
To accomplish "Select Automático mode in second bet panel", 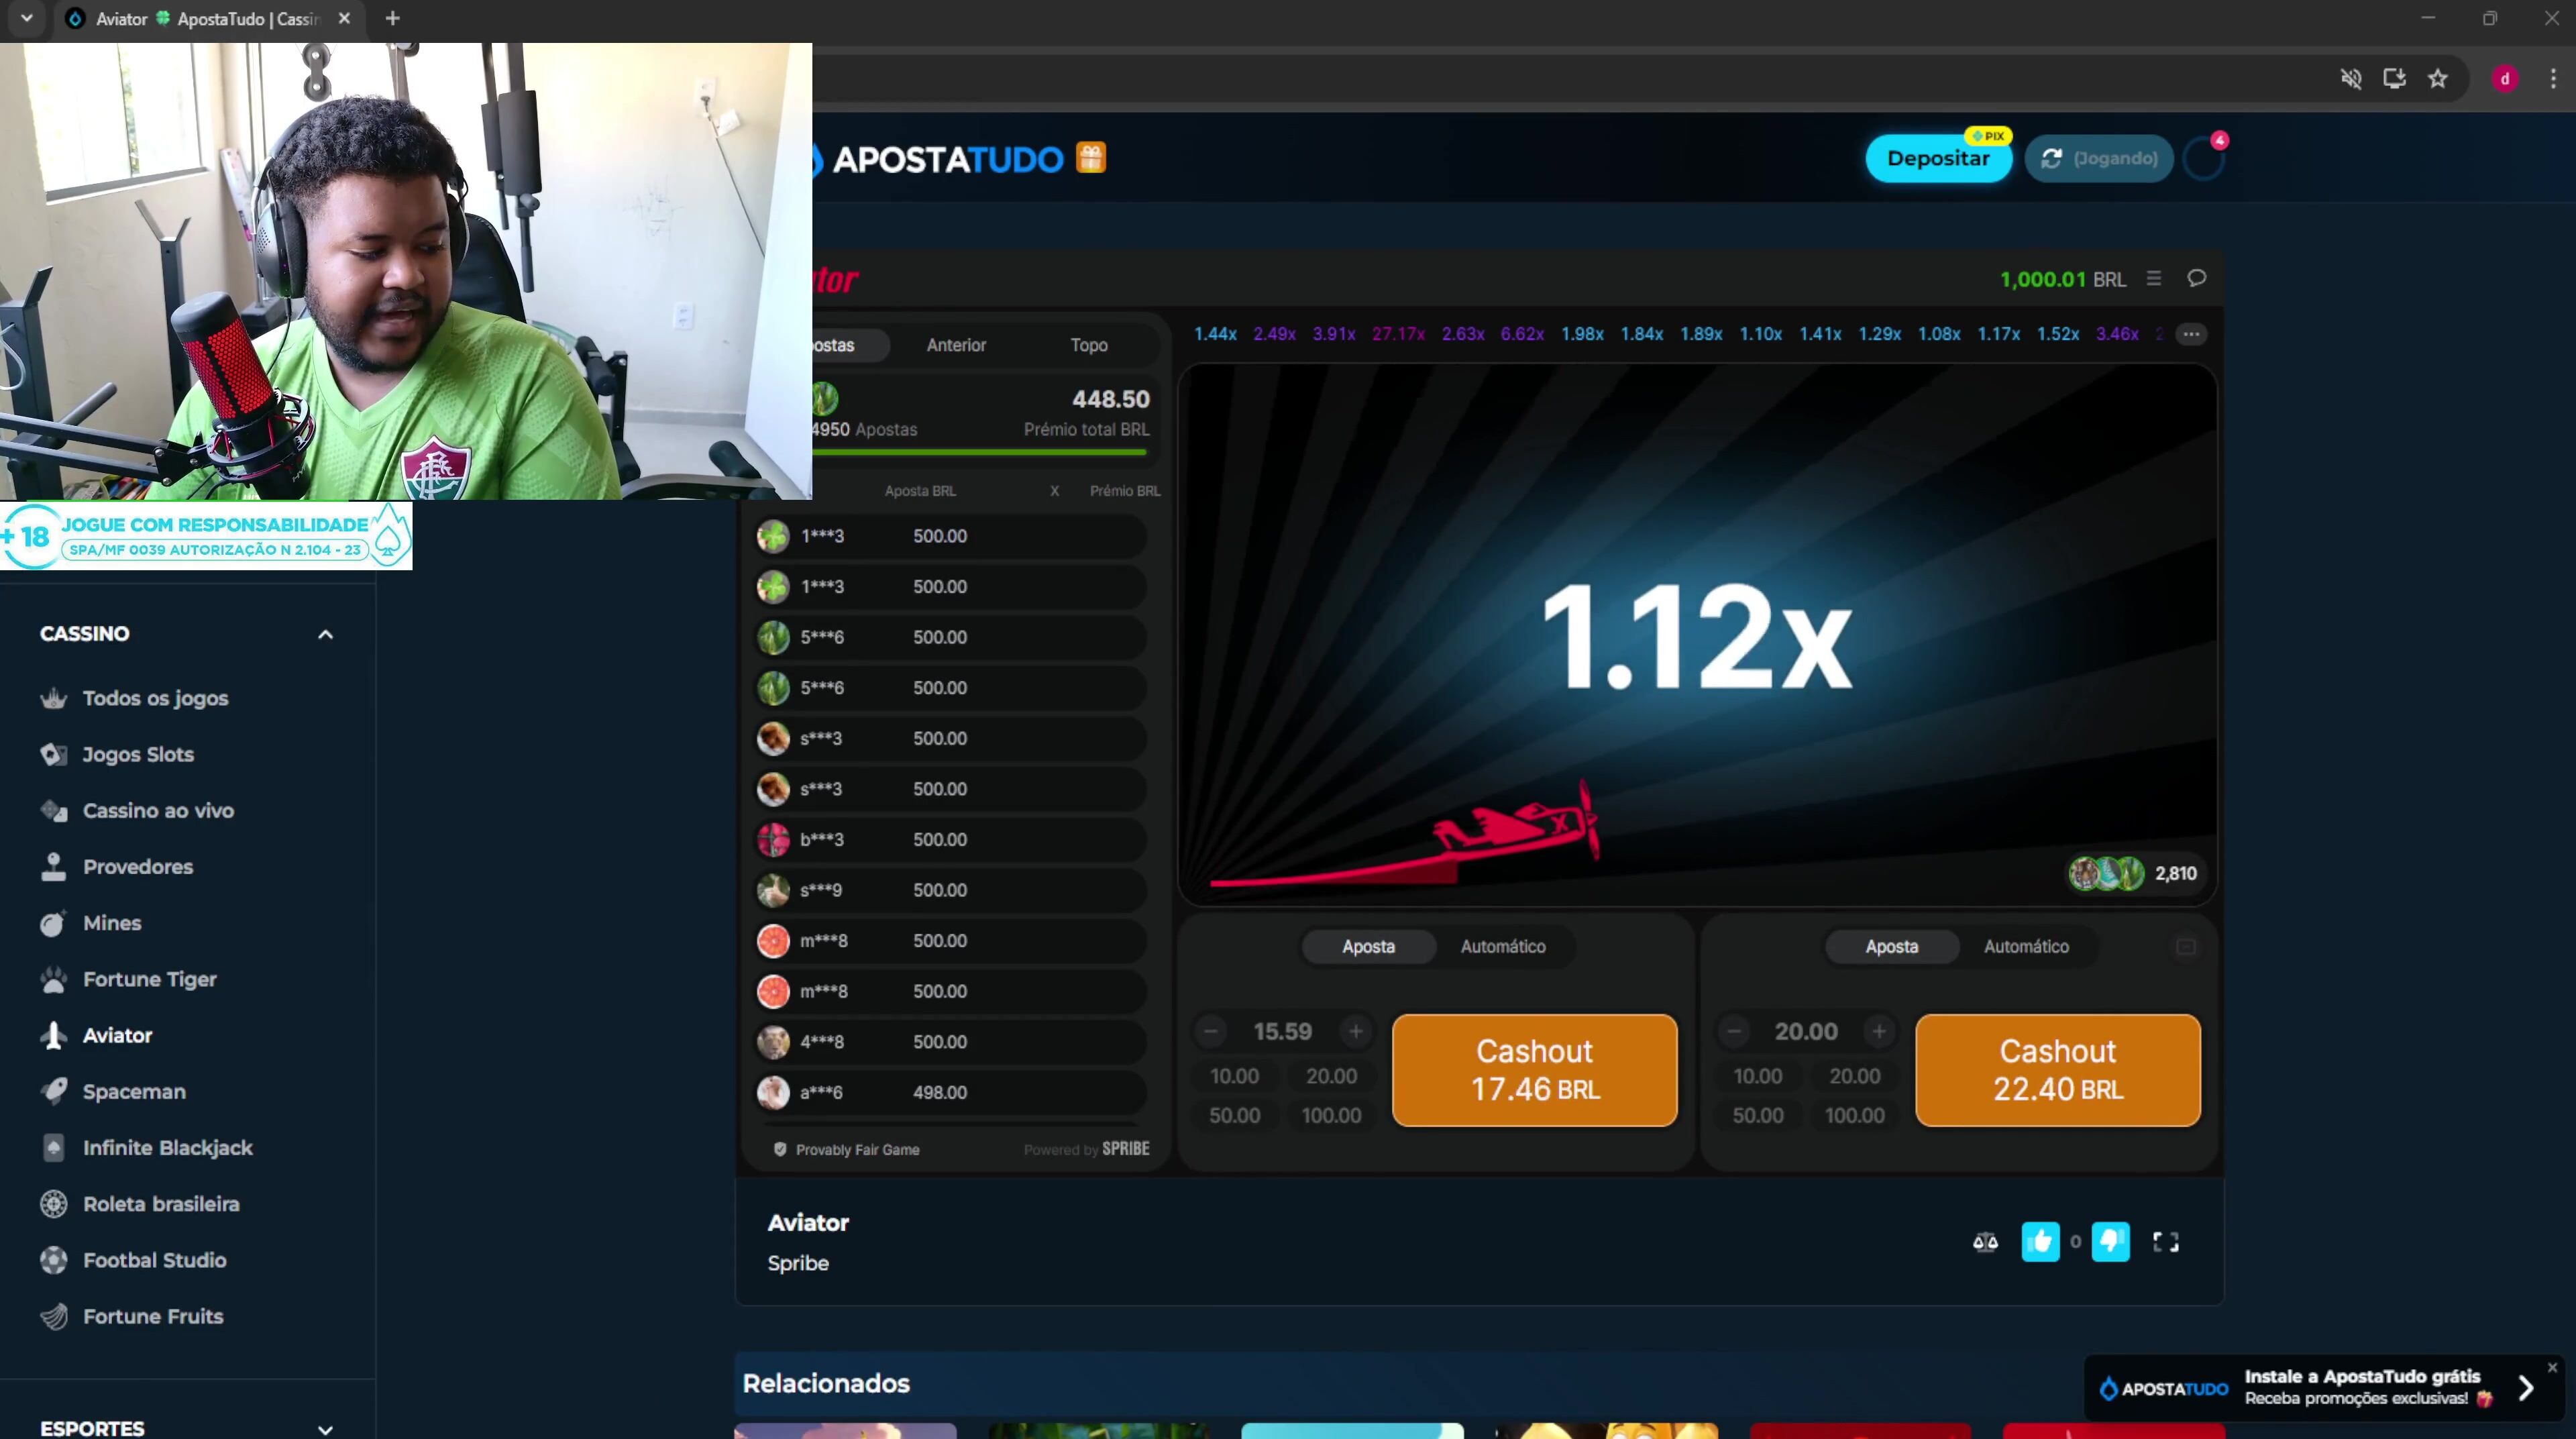I will coord(2026,946).
